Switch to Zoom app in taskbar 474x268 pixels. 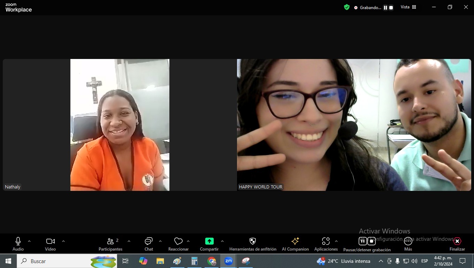pyautogui.click(x=229, y=261)
